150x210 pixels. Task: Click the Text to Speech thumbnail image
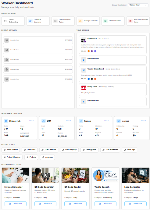pos(105,175)
